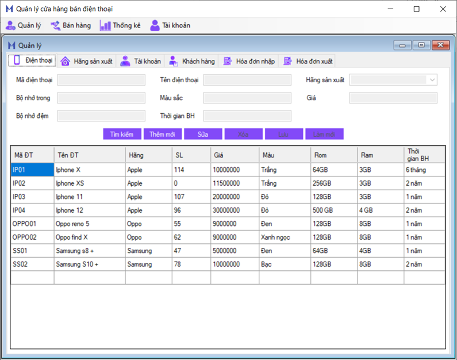457x360 pixels.
Task: Focus the Mã điện thoại field
Action: (x=101, y=80)
